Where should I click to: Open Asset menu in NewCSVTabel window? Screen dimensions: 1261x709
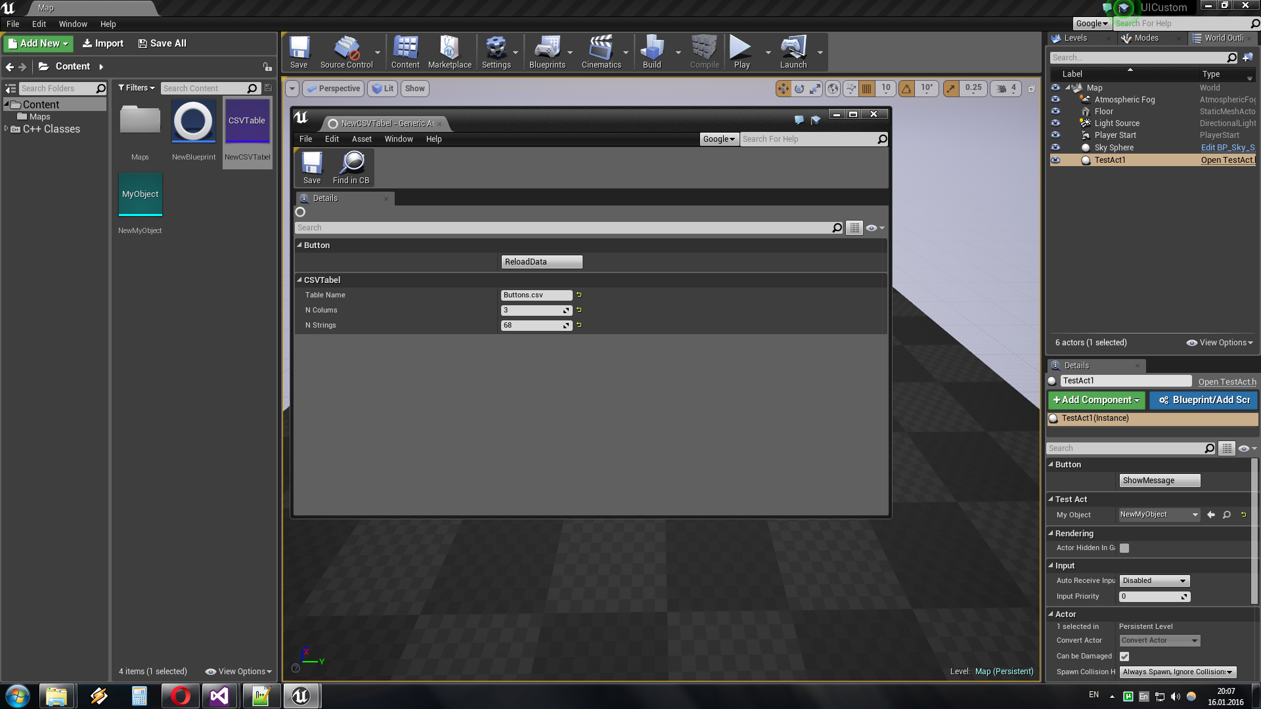(362, 139)
